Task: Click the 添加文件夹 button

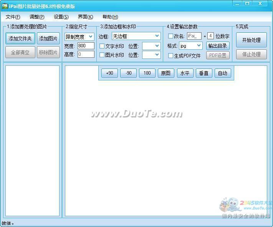Action: 20,38
